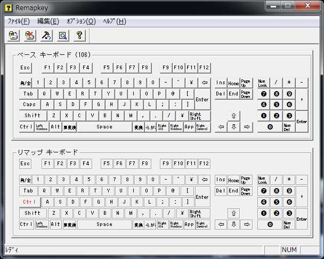The height and width of the screenshot is (259, 324).
Task: Select Space key on remap keyboard
Action: click(104, 224)
